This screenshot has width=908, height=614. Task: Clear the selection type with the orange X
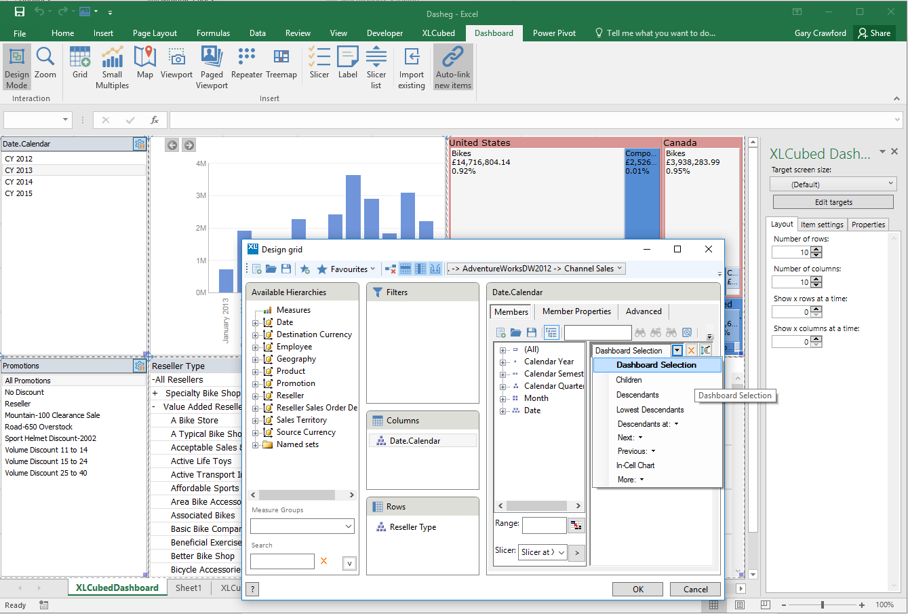point(691,350)
